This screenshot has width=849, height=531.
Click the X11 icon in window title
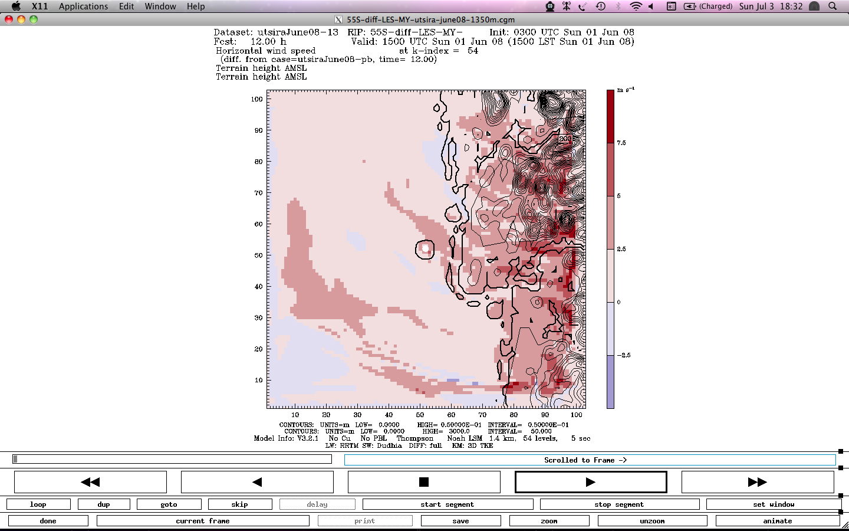tap(338, 19)
